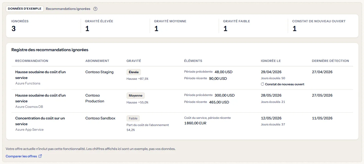
Task: Click the Faible severity badge
Action: click(x=133, y=119)
